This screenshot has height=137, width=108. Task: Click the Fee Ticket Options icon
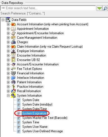[x=13, y=69]
